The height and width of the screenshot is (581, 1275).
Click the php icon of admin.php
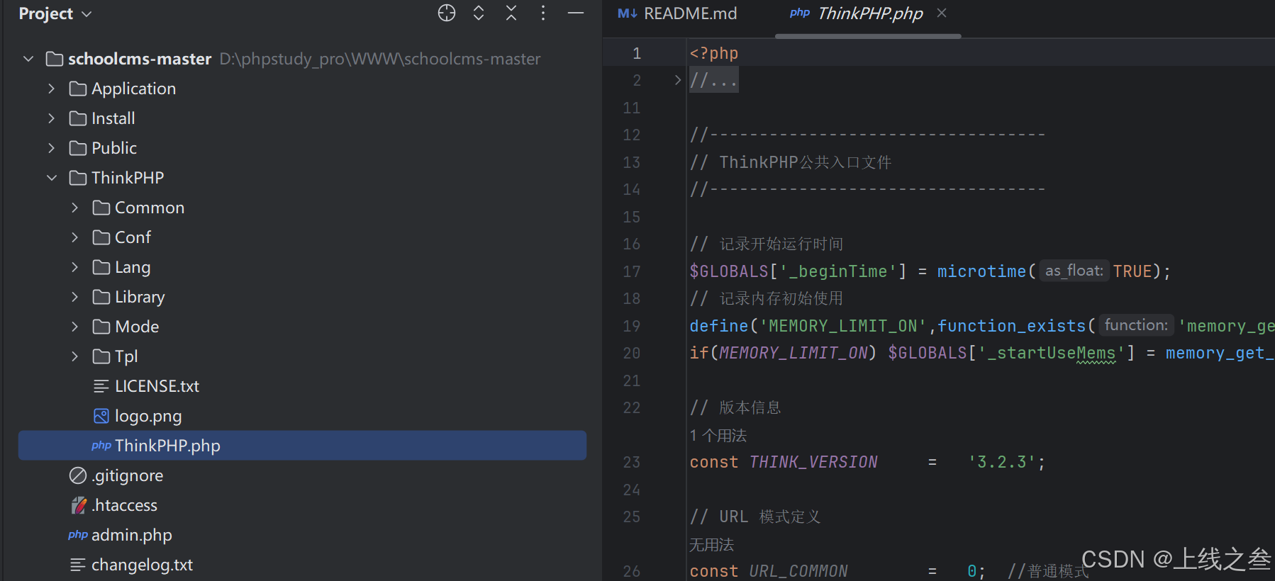[x=78, y=535]
